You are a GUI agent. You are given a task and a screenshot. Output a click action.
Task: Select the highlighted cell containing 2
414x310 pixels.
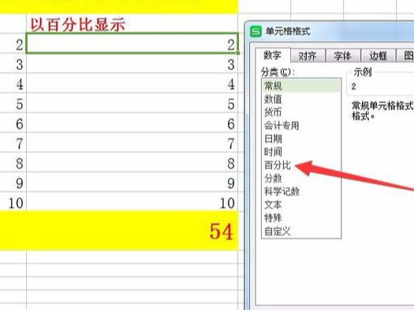132,43
